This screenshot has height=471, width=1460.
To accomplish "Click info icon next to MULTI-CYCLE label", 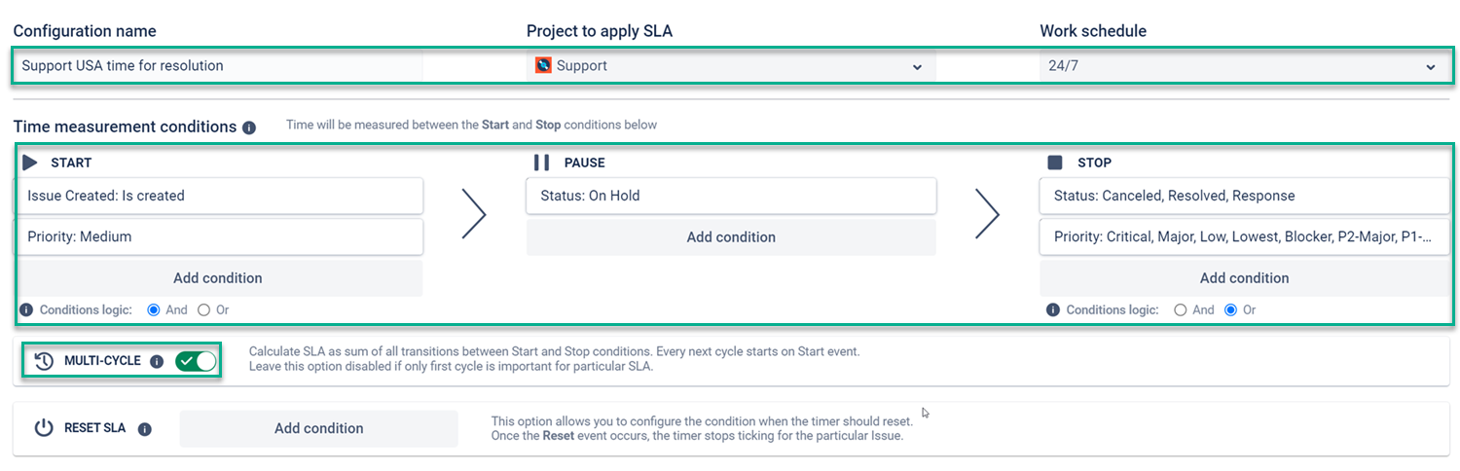I will click(157, 361).
